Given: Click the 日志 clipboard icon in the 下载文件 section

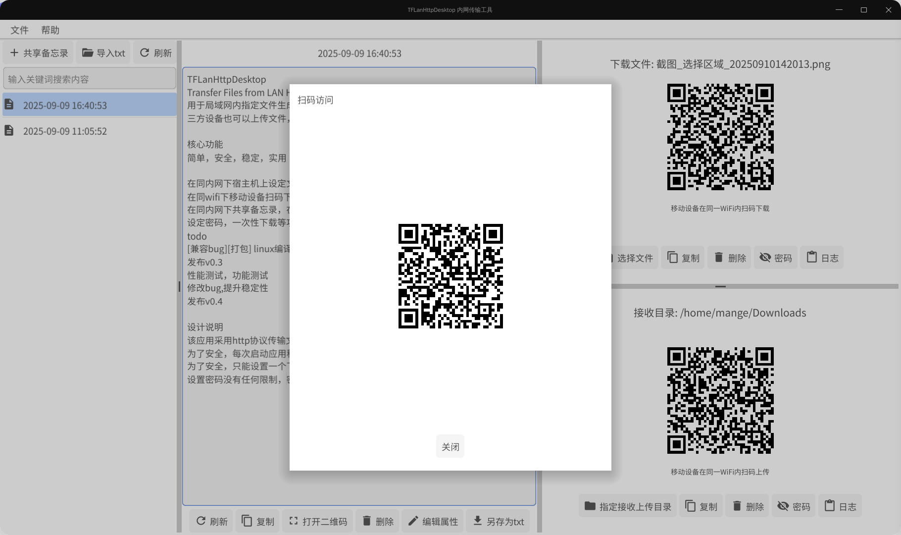Looking at the screenshot, I should point(812,257).
